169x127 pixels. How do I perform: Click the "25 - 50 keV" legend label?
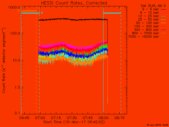[148, 20]
